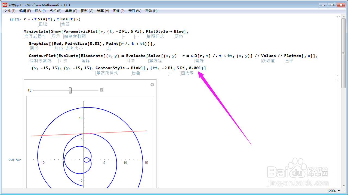The height and width of the screenshot is (195, 348).
Task: Close the Mathematica window
Action: coord(341,5)
